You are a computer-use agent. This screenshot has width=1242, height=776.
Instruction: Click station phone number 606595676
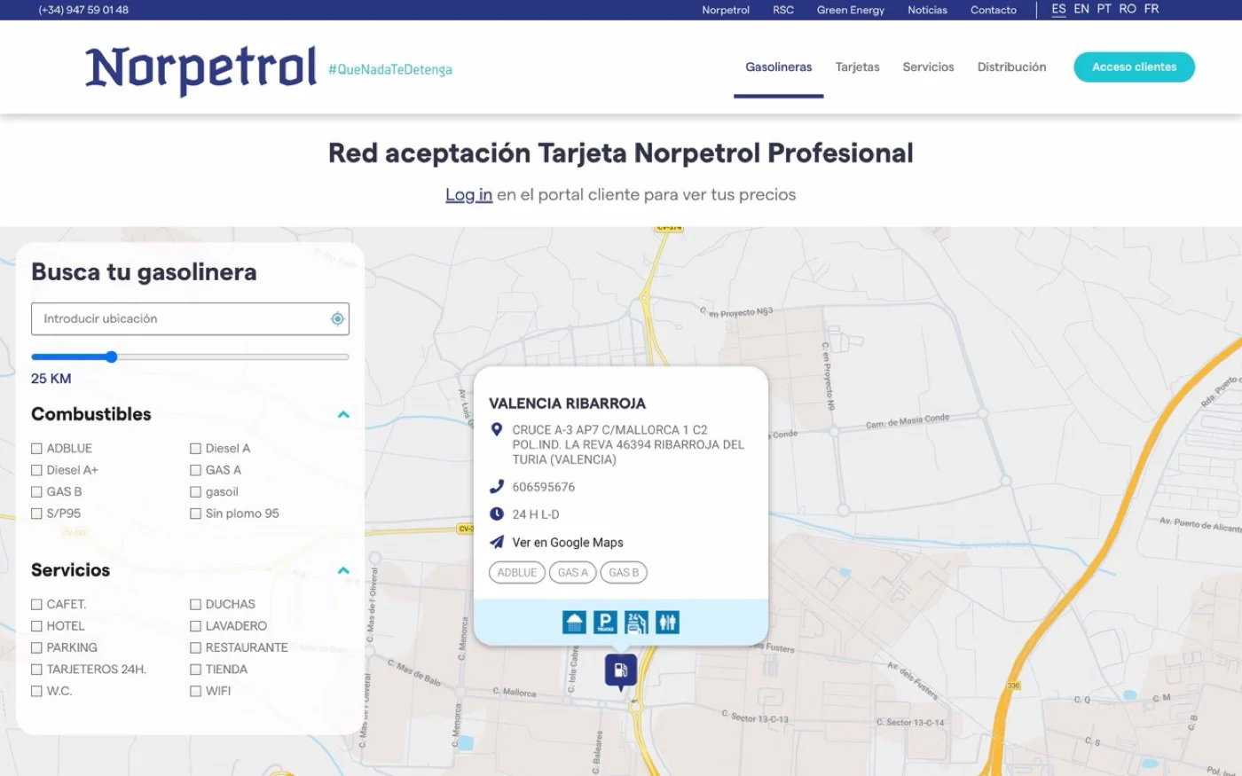pos(544,487)
